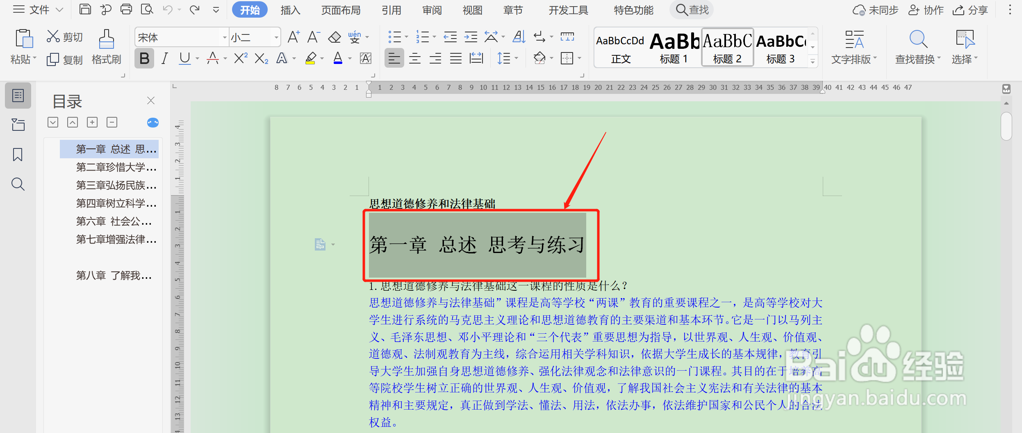This screenshot has width=1022, height=433.
Task: Apply the 标题 1 style
Action: pyautogui.click(x=674, y=47)
